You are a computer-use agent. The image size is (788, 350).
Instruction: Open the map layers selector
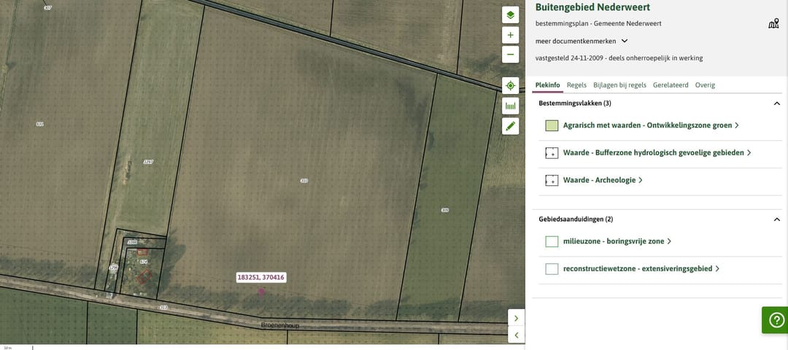click(510, 15)
